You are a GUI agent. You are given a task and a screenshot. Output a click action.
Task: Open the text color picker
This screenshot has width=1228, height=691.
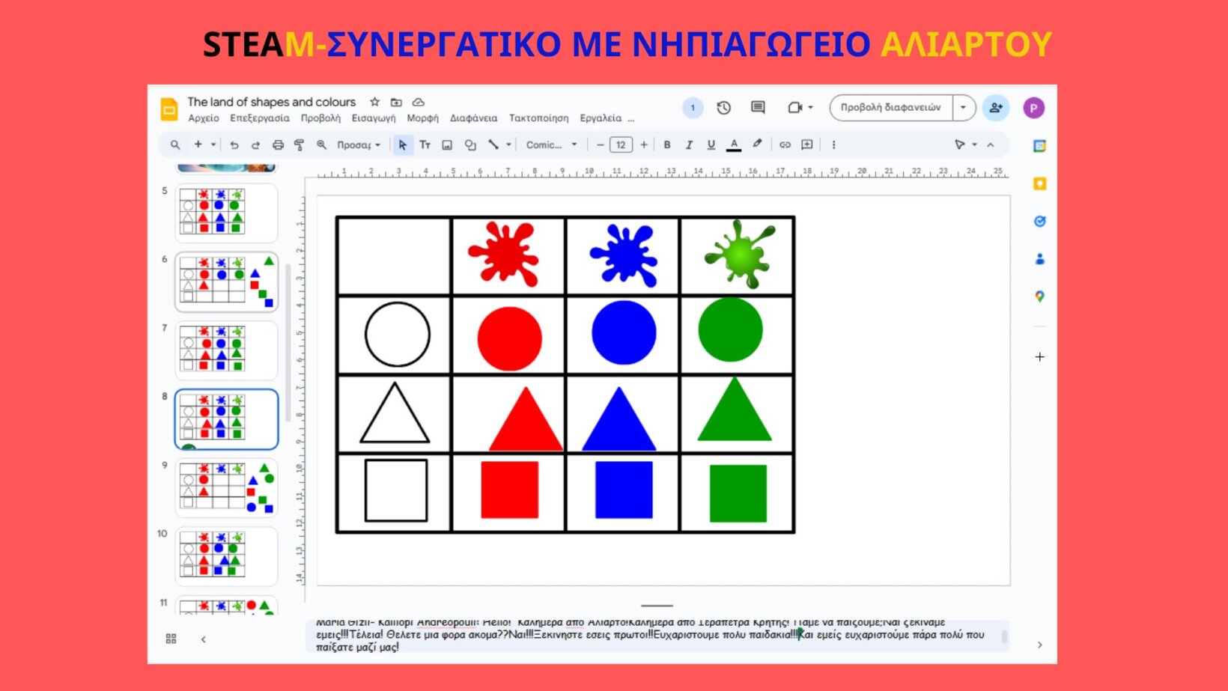pyautogui.click(x=734, y=145)
